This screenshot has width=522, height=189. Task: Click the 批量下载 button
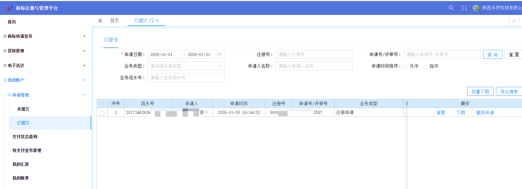pyautogui.click(x=481, y=92)
